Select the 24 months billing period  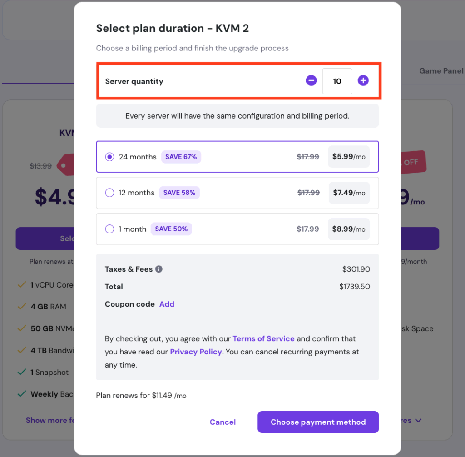click(109, 157)
